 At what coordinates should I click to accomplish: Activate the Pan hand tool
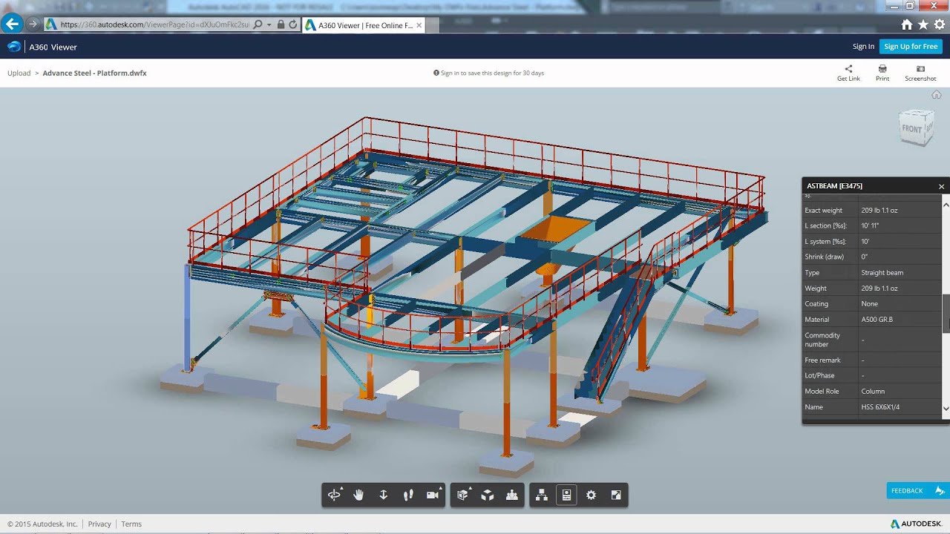click(358, 495)
